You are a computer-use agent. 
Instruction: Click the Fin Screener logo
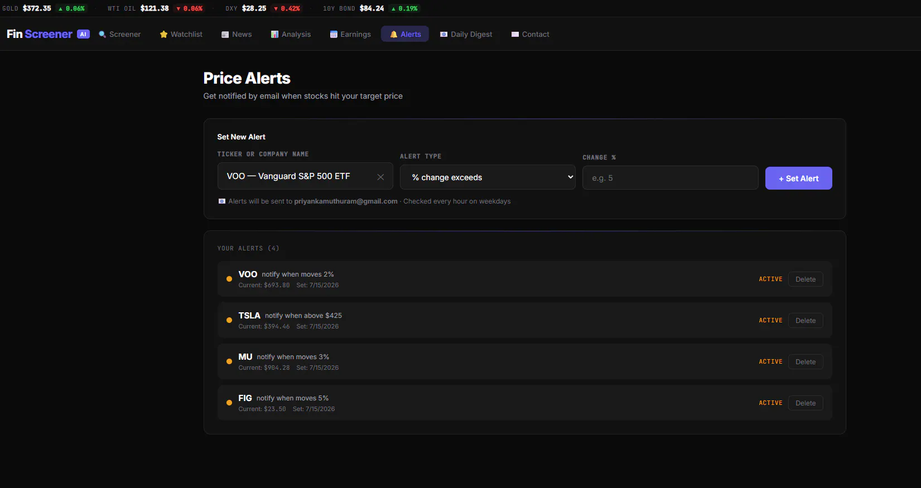click(x=40, y=34)
